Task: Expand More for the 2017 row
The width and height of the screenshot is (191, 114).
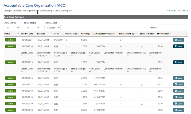Action: 178,84
